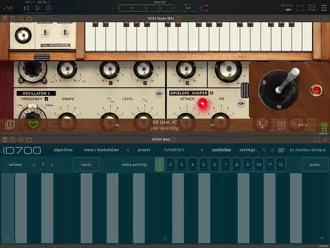
Task: Open the ID700 preset name dropdown
Action: point(174,150)
